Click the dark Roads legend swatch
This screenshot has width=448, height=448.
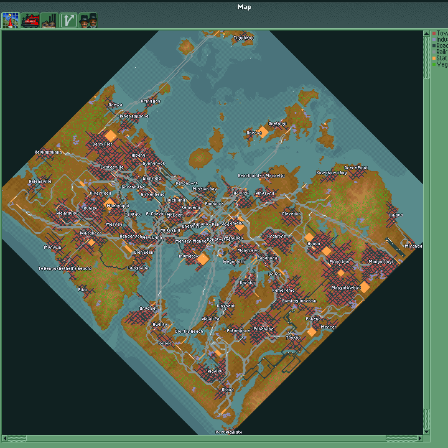pos(434,45)
